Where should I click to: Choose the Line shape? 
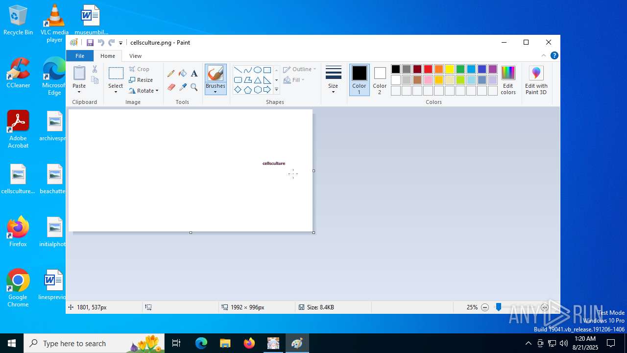coord(238,70)
